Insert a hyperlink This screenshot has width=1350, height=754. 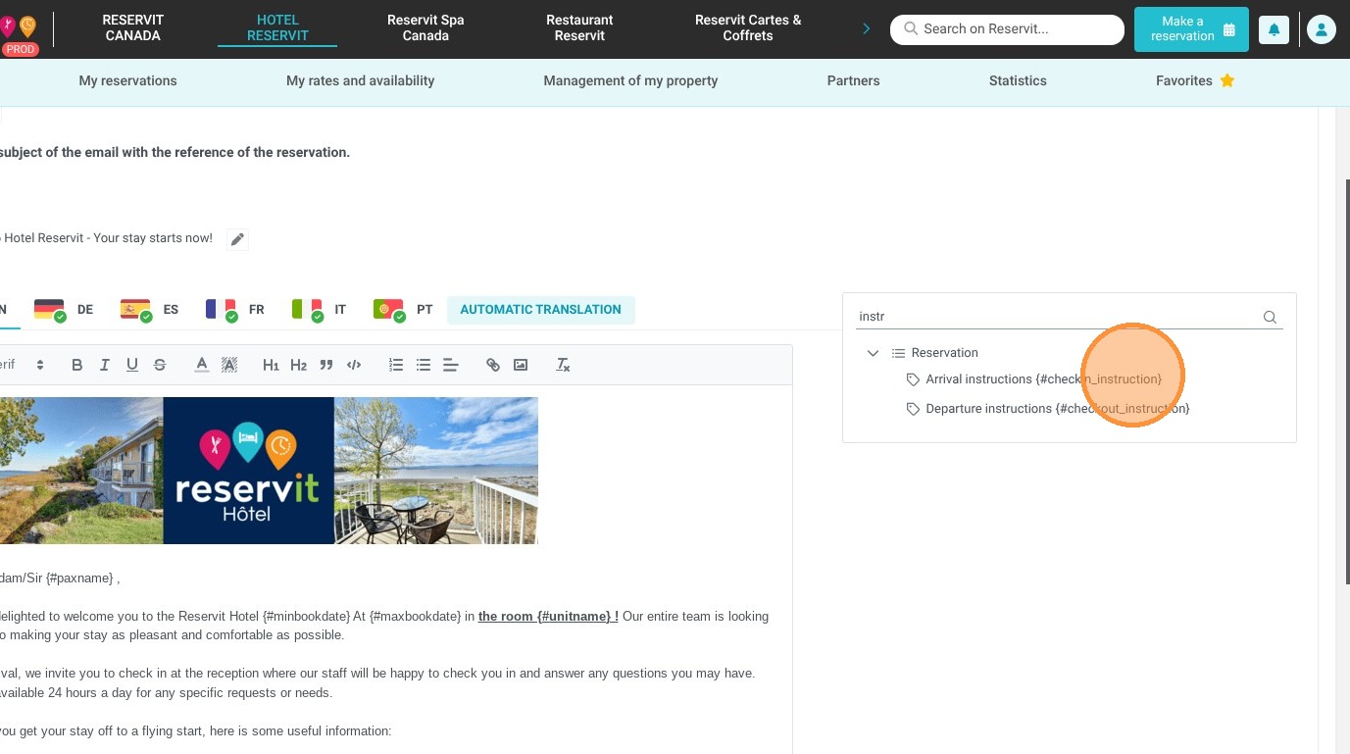pos(493,365)
